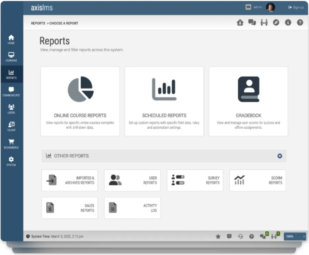The width and height of the screenshot is (309, 255).
Task: Click the Reports breadcrumb link
Action: 38,23
